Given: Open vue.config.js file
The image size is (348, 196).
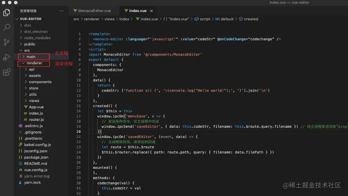Looking at the screenshot, I should [36, 170].
